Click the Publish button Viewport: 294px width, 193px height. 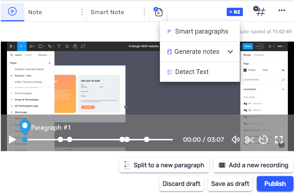[x=275, y=184]
